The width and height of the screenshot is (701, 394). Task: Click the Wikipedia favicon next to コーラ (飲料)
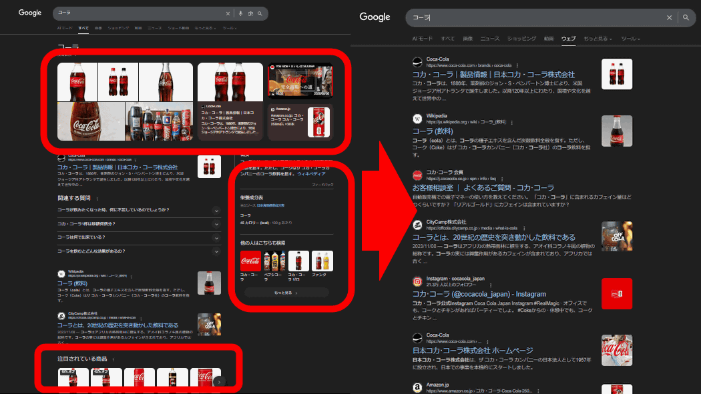coord(417,117)
